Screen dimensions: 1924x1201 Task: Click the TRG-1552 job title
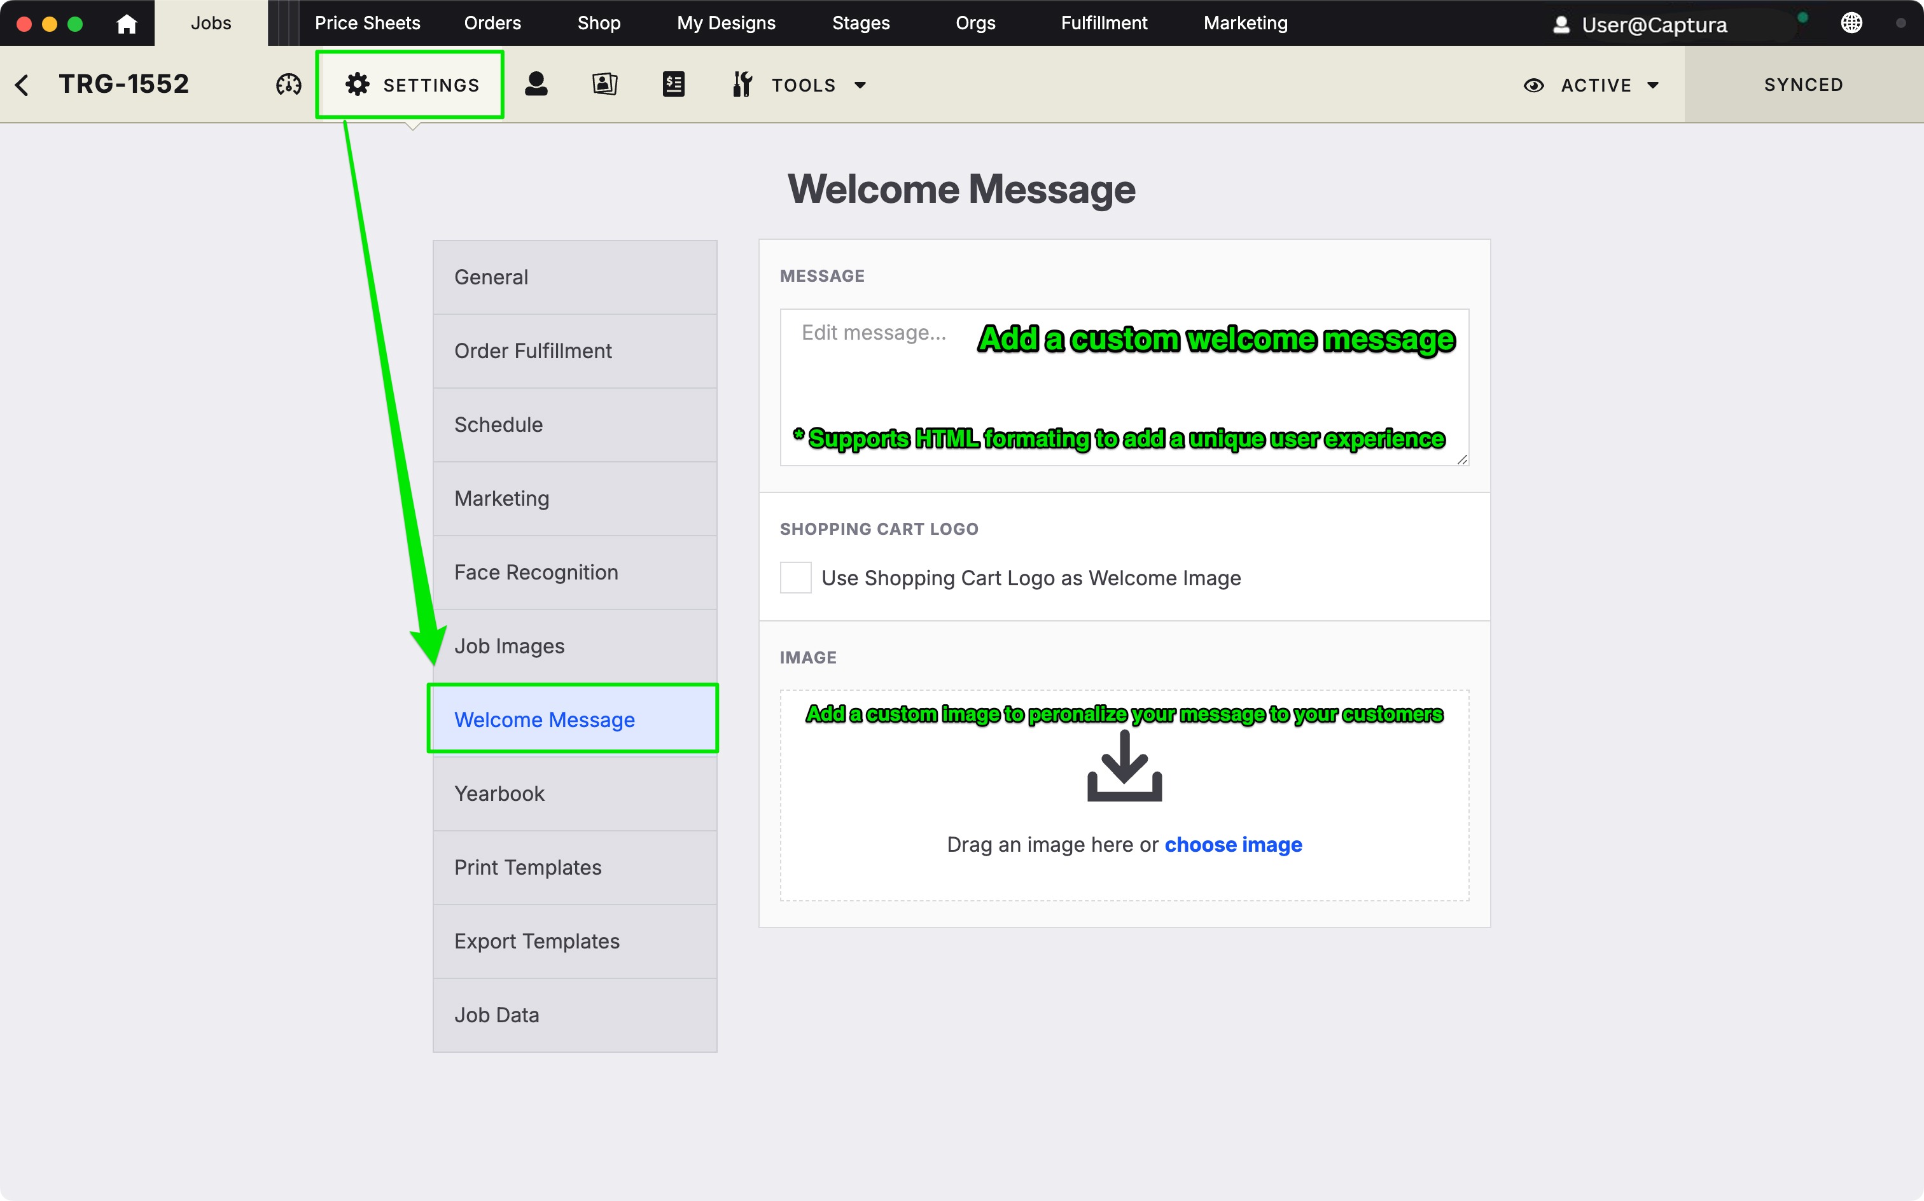click(124, 84)
